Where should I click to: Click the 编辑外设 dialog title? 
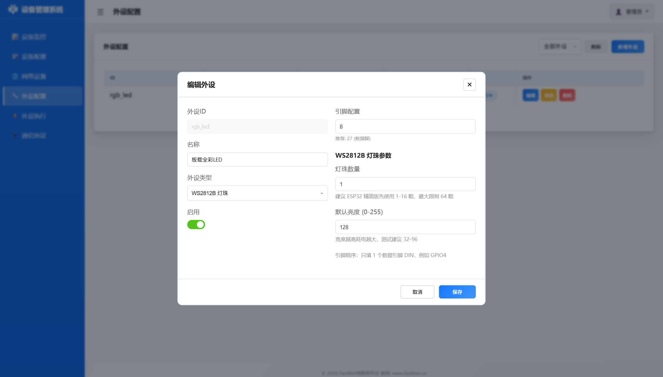[x=201, y=85]
